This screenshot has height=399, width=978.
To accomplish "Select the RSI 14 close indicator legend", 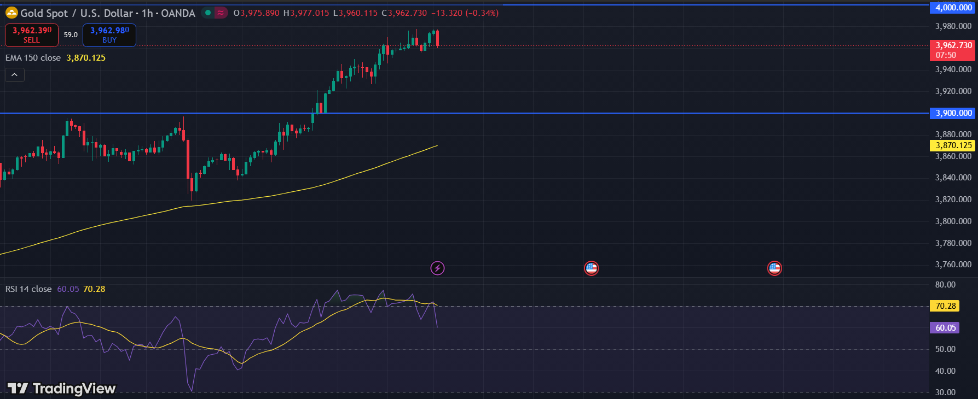I will pos(28,289).
